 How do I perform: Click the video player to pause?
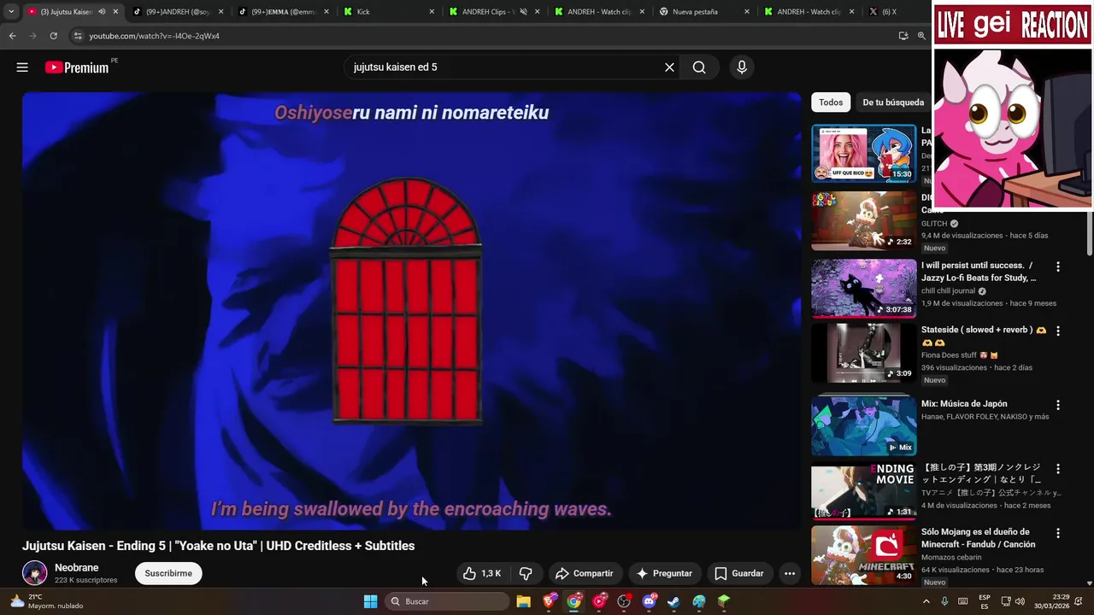click(x=412, y=311)
